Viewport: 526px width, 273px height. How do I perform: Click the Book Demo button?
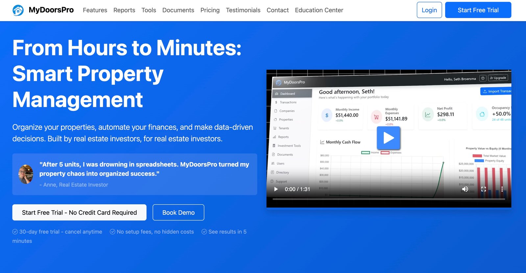178,212
